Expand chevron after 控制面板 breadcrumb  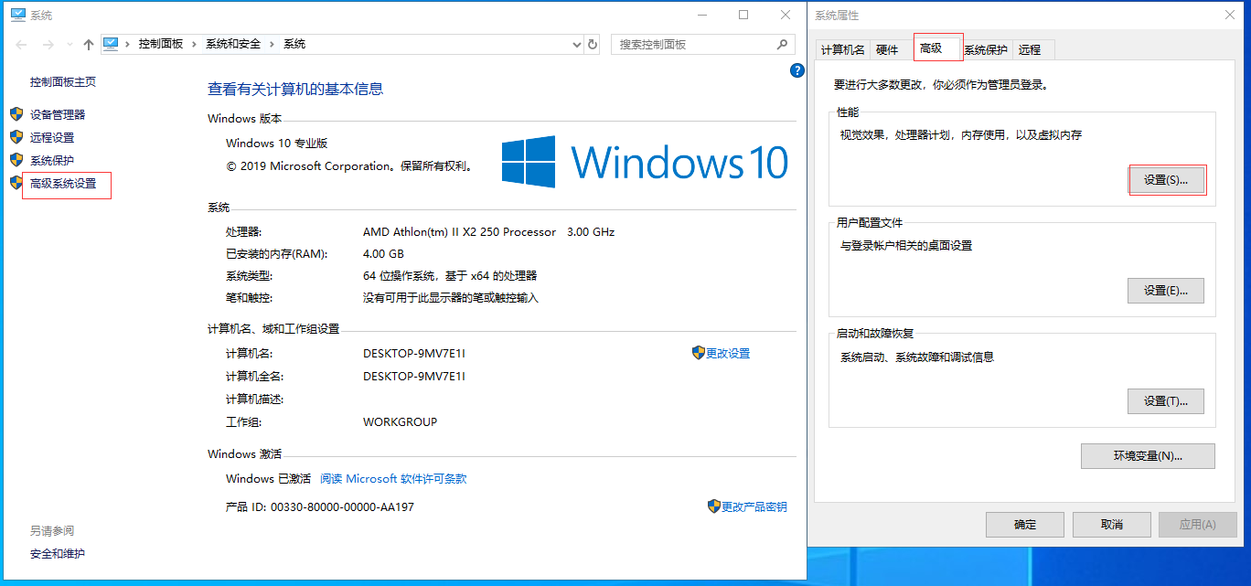click(195, 44)
